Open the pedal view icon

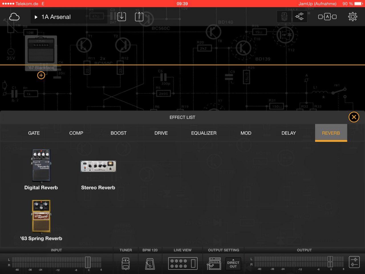click(x=284, y=17)
